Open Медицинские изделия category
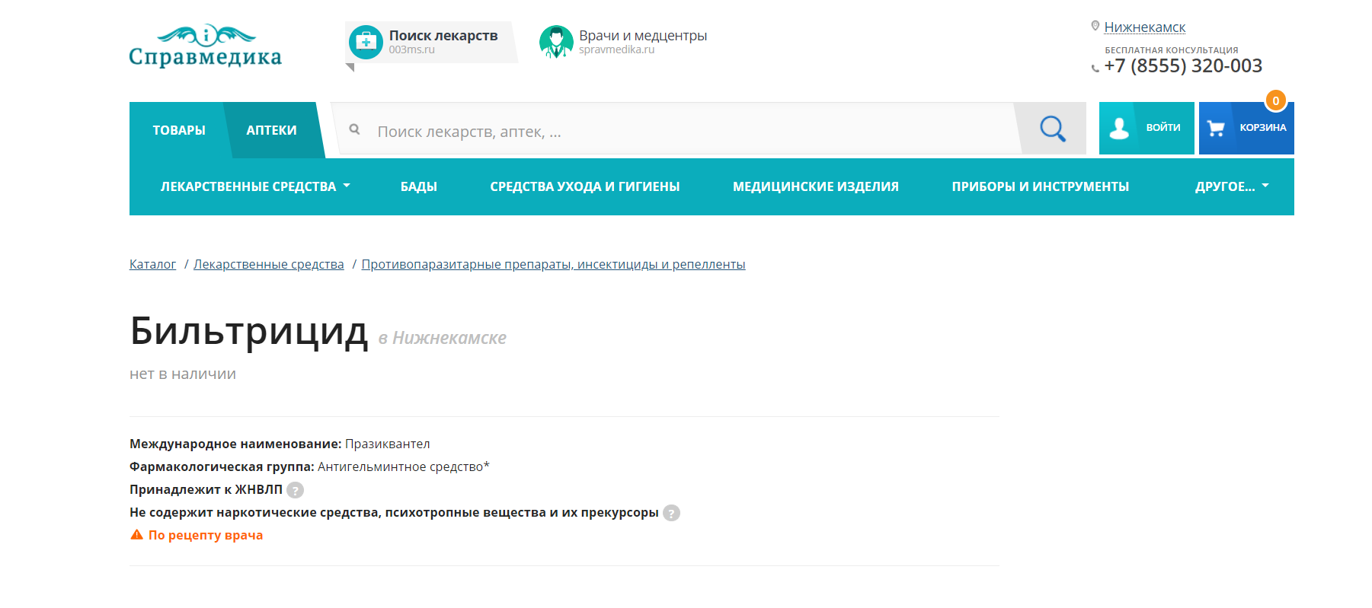Image resolution: width=1372 pixels, height=608 pixels. (816, 186)
